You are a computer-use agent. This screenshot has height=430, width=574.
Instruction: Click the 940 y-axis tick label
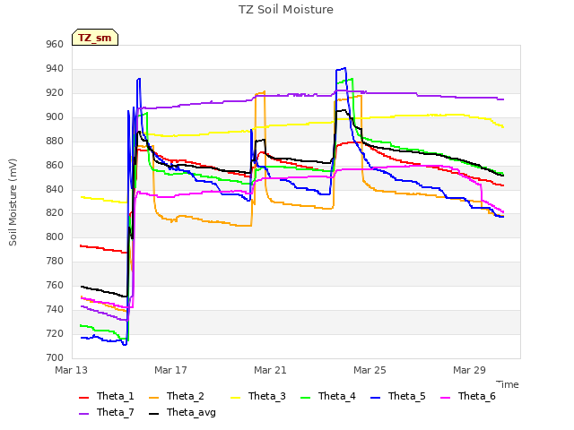(x=55, y=69)
